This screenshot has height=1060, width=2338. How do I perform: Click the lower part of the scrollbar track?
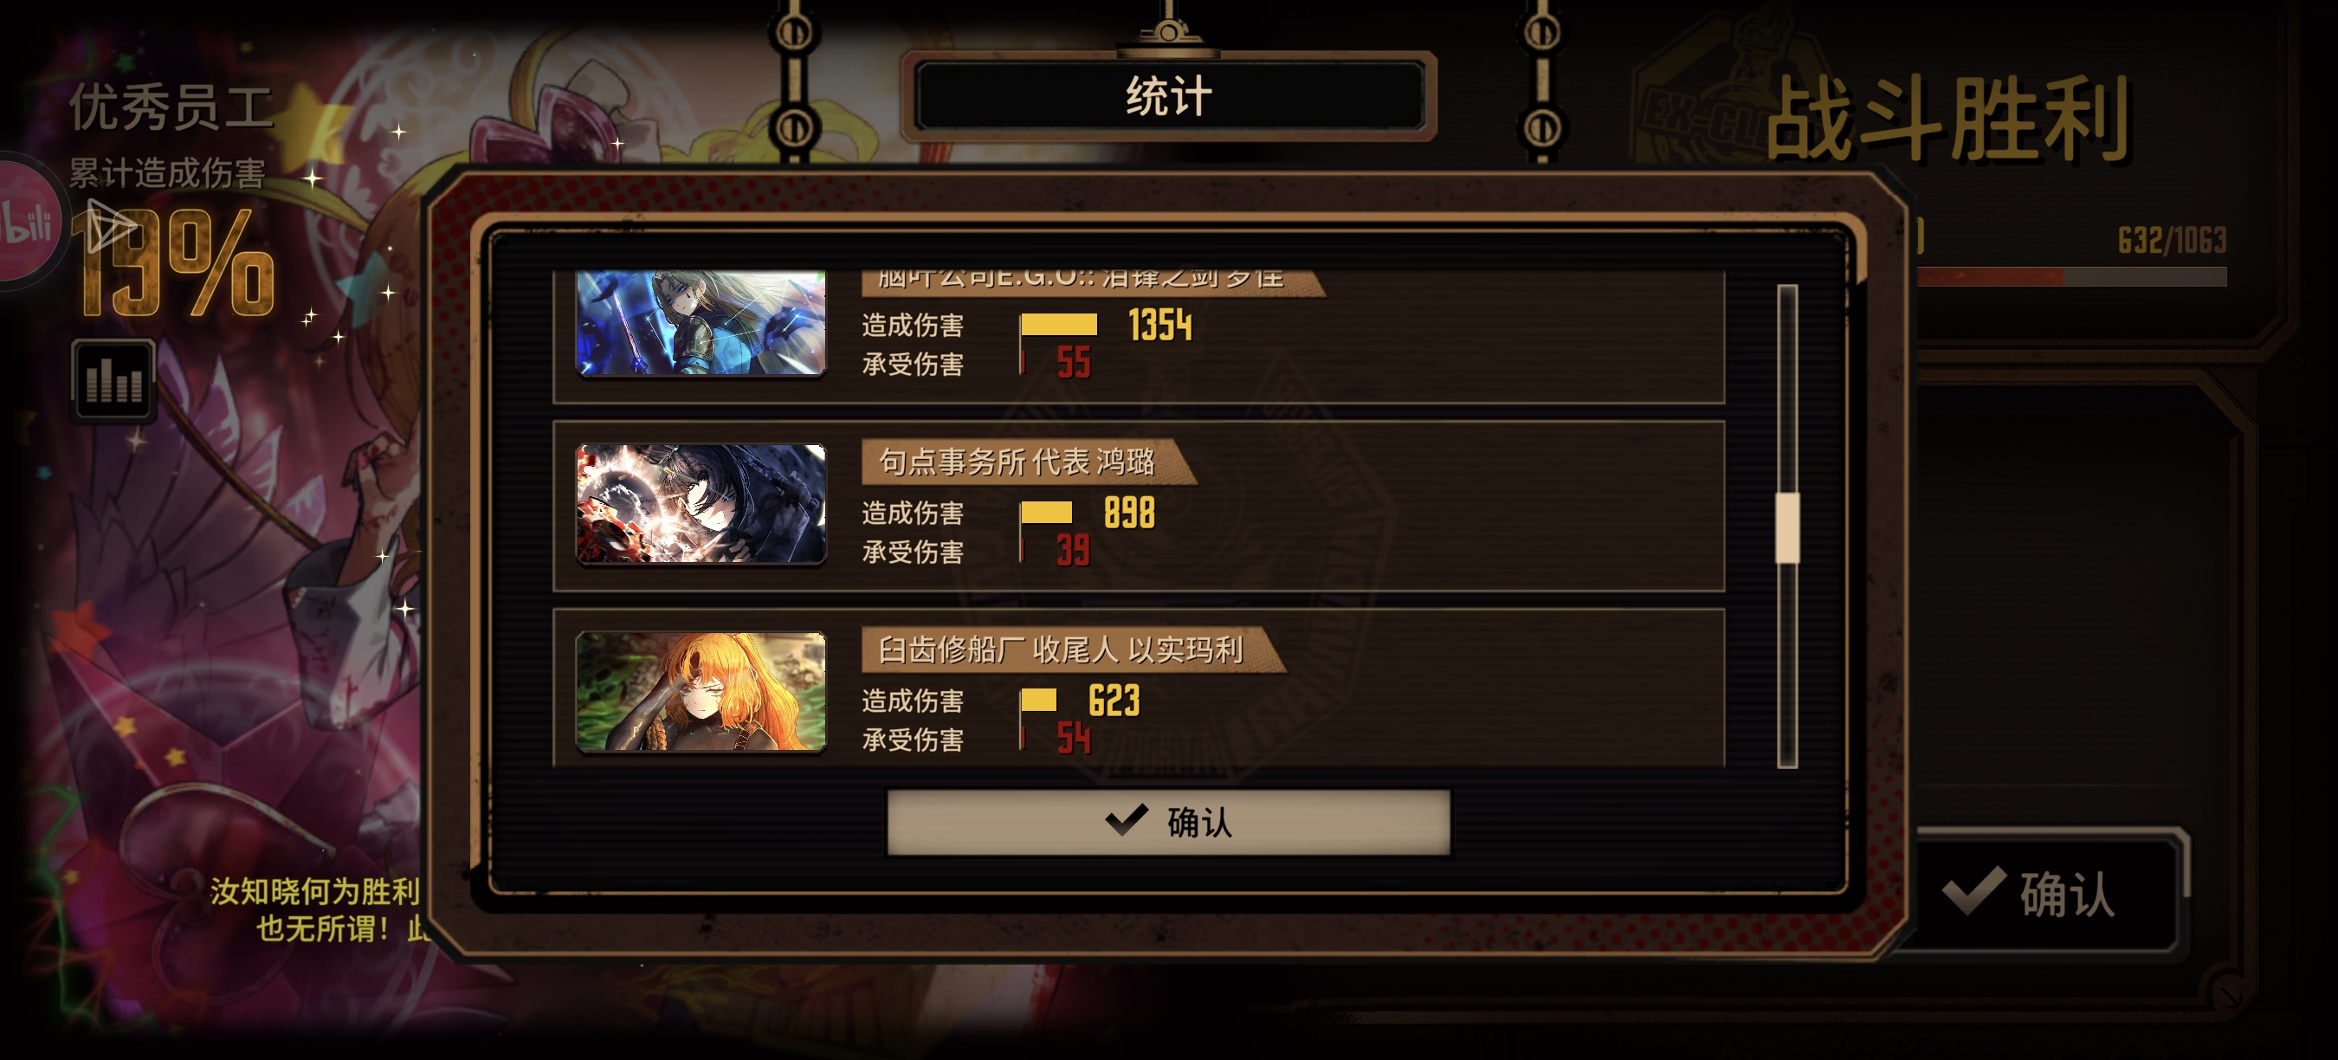tap(1787, 665)
